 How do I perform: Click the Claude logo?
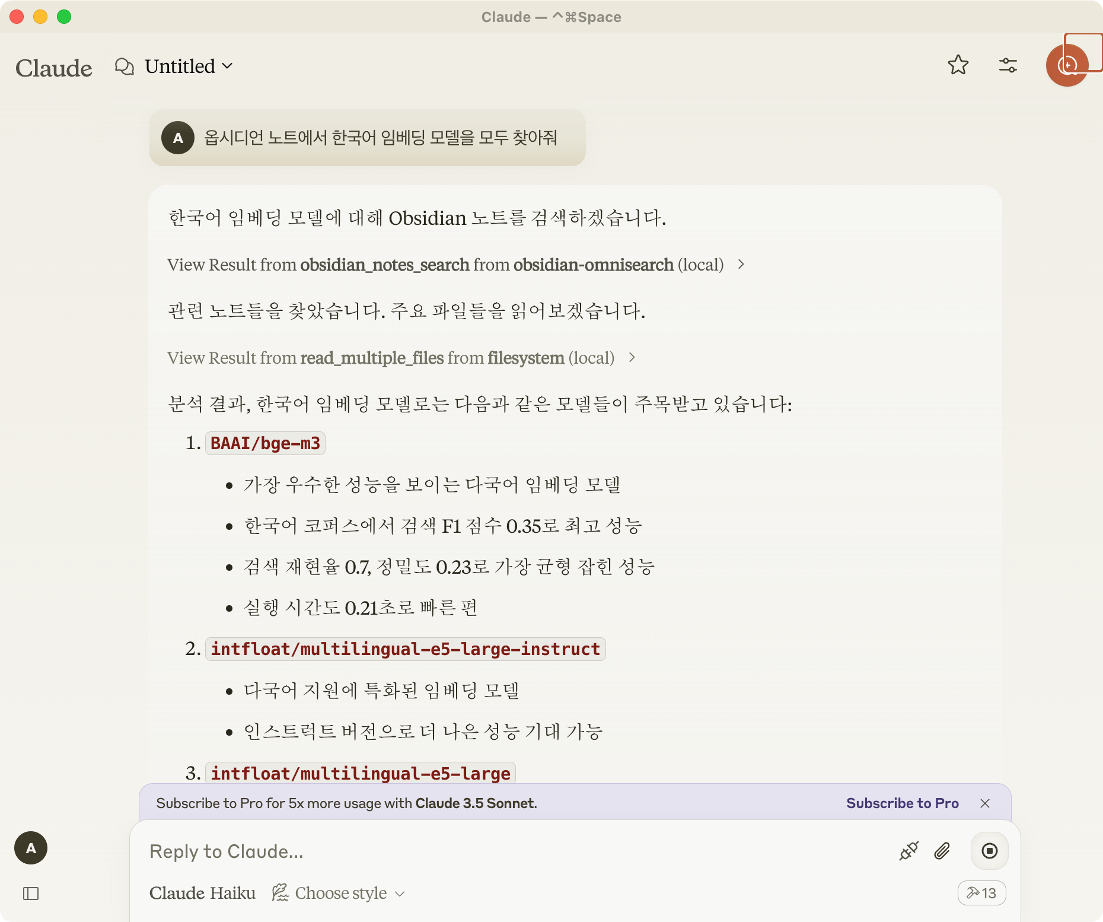point(54,68)
